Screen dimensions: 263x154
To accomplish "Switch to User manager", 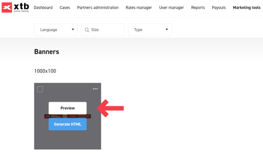I will [x=171, y=7].
